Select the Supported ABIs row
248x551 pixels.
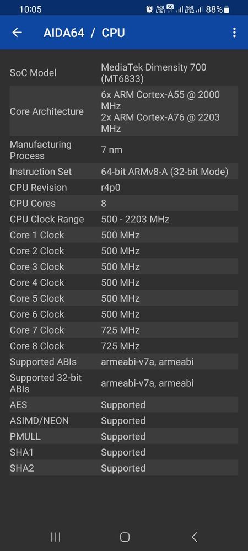coord(123,361)
